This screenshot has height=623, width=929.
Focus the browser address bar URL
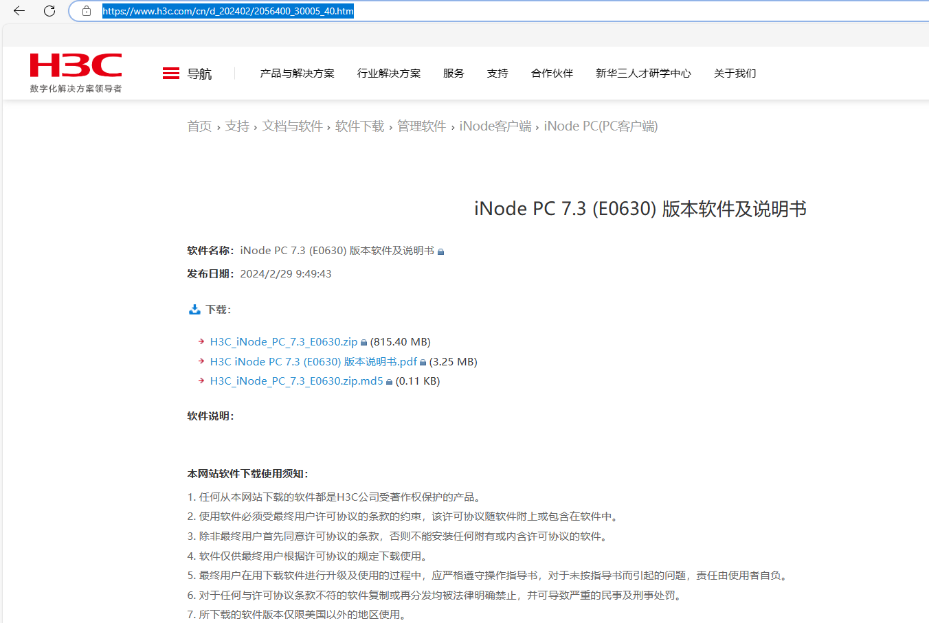(228, 11)
